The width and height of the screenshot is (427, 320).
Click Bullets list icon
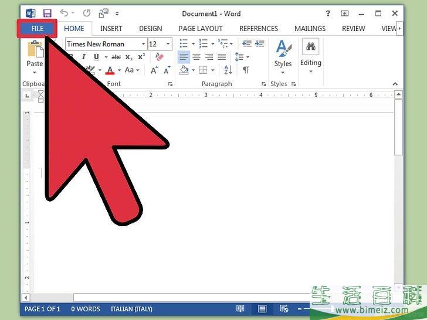point(184,43)
